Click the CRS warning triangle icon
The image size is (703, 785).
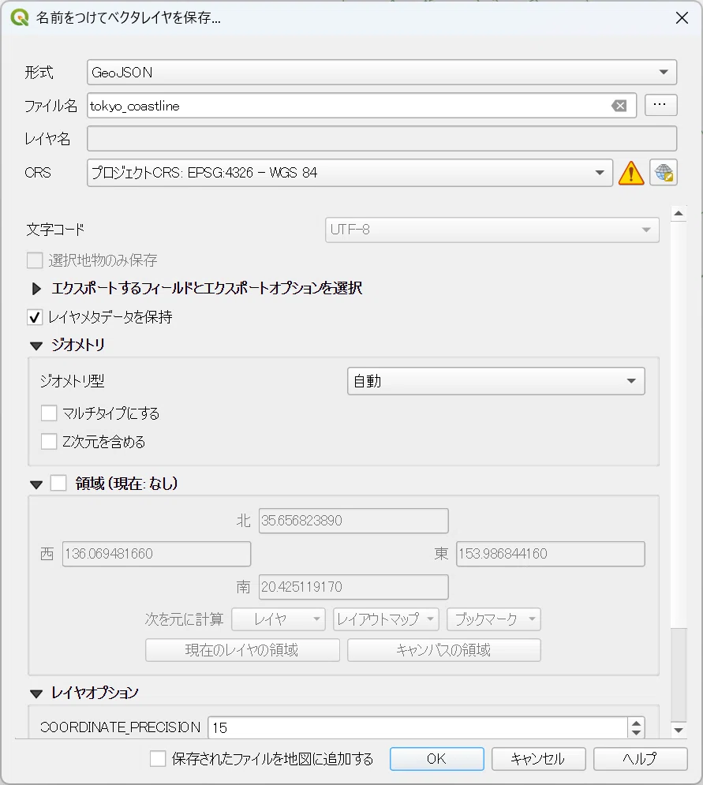(x=631, y=174)
